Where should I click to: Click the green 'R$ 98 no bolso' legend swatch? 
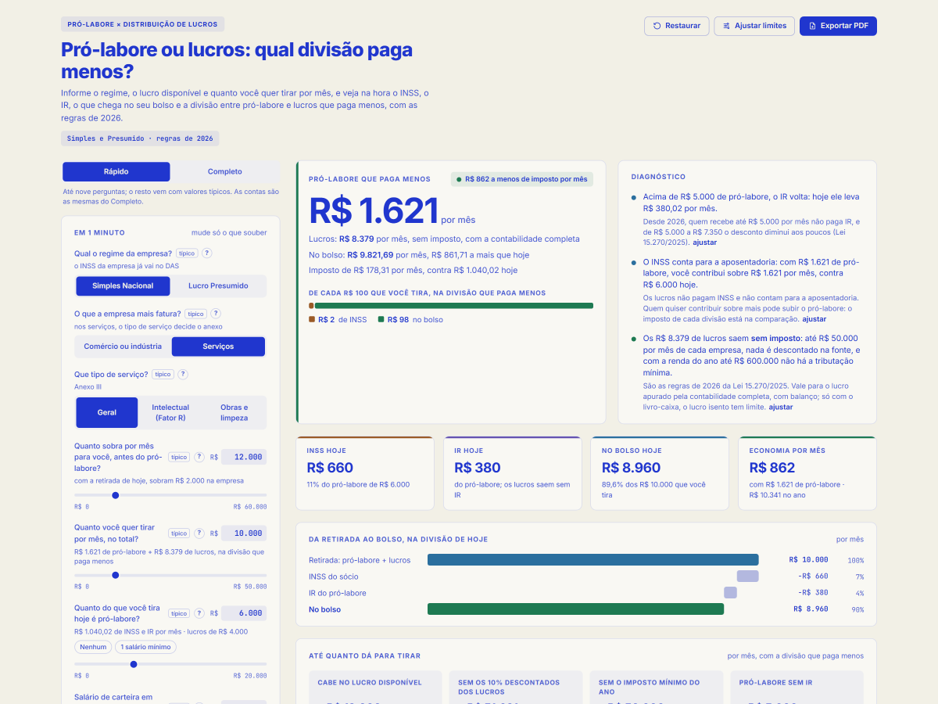381,319
